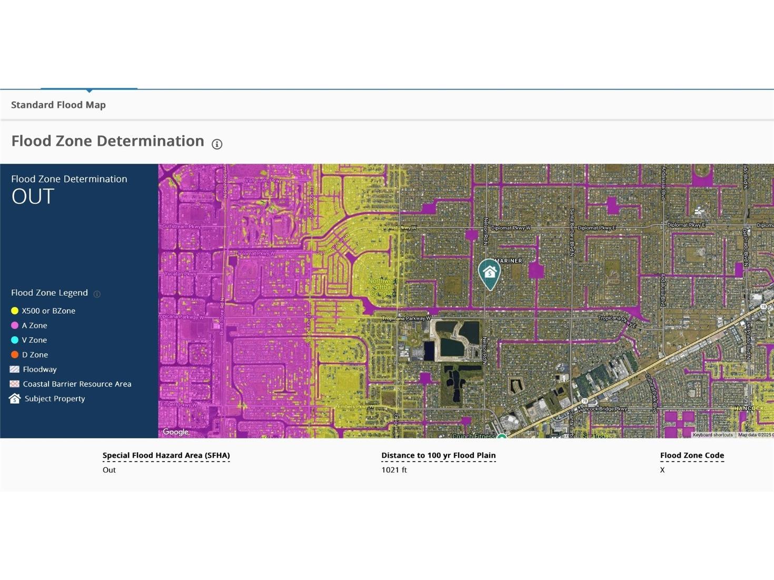
Task: Click info icon next to Flood Zone Legend
Action: (x=97, y=294)
